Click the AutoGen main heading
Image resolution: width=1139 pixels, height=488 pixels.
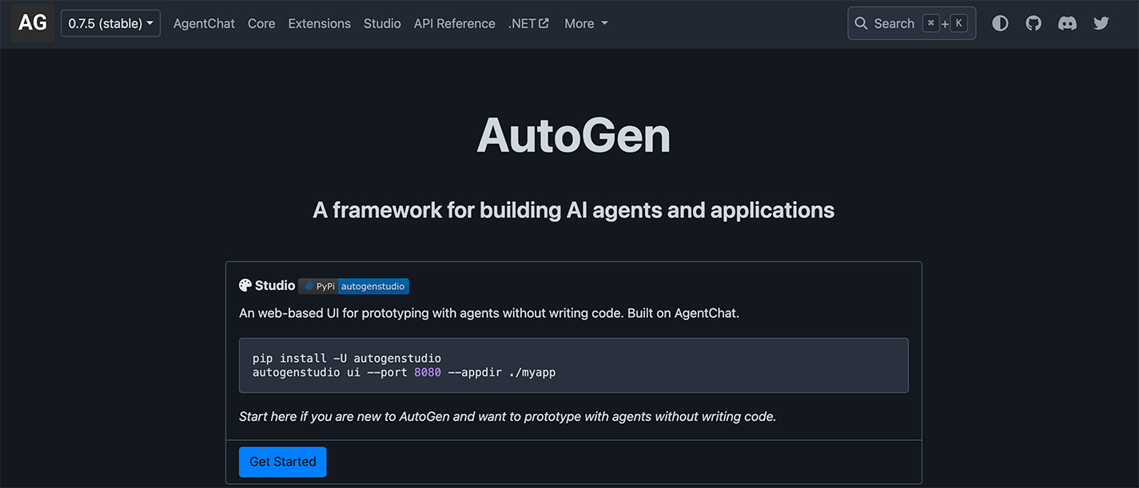click(573, 137)
